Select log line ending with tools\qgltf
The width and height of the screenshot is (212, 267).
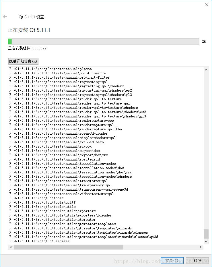(x=42, y=202)
